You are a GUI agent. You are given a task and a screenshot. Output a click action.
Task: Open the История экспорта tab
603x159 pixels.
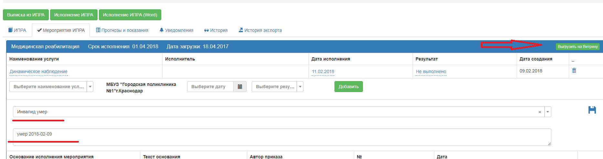[260, 30]
